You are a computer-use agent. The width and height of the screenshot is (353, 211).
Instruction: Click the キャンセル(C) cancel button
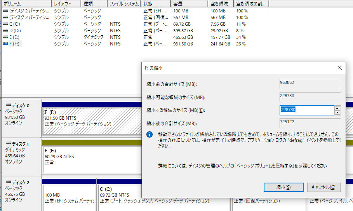[323, 187]
